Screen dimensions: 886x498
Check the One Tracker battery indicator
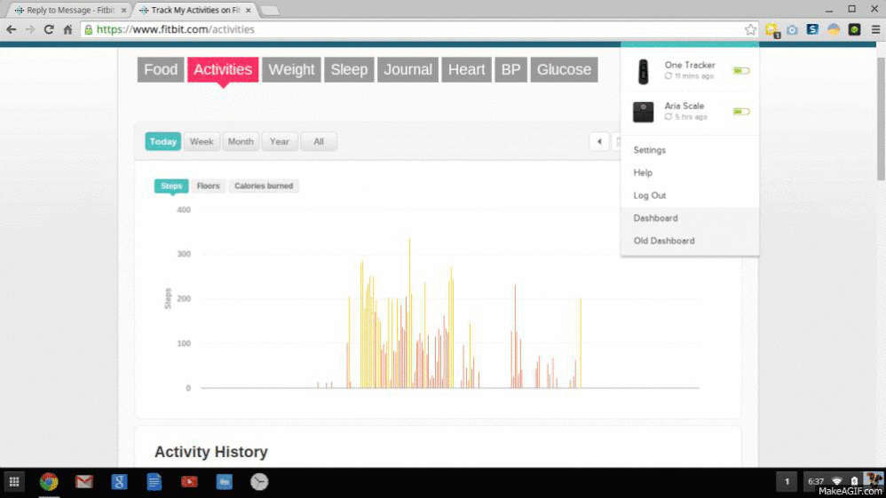[x=741, y=71]
